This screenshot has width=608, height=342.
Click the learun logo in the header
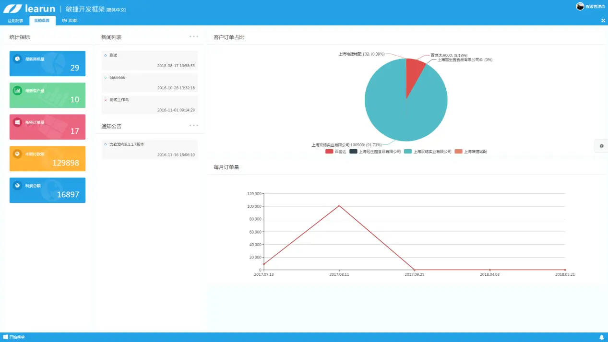[29, 9]
